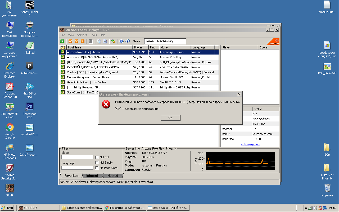339x212 pixels.
Task: Switch to the Internet tab
Action: [92, 175]
